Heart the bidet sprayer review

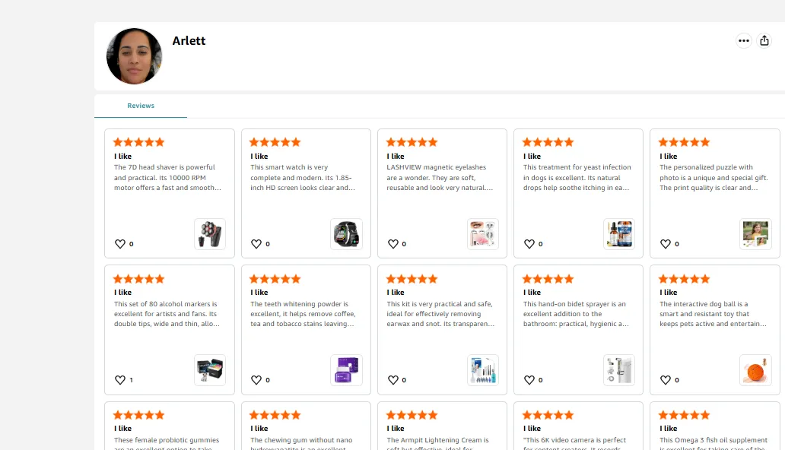coord(529,380)
